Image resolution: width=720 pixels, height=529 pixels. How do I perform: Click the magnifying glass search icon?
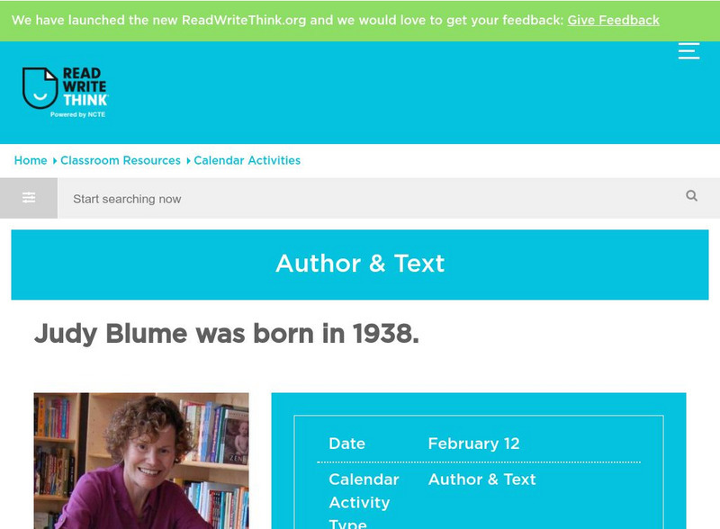pyautogui.click(x=691, y=196)
